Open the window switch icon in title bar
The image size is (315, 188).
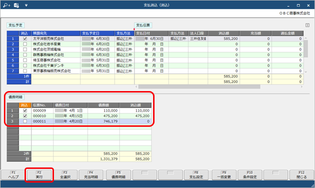click(x=16, y=5)
